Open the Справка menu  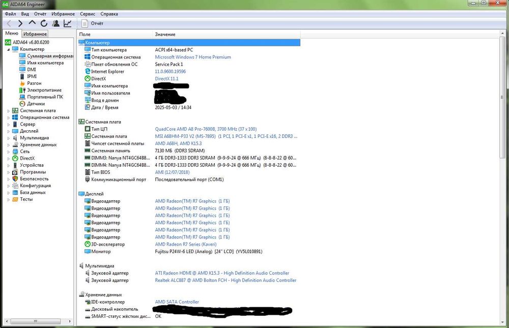tap(109, 14)
